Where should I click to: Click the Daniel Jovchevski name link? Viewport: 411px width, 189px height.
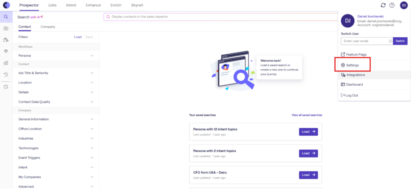click(x=371, y=16)
